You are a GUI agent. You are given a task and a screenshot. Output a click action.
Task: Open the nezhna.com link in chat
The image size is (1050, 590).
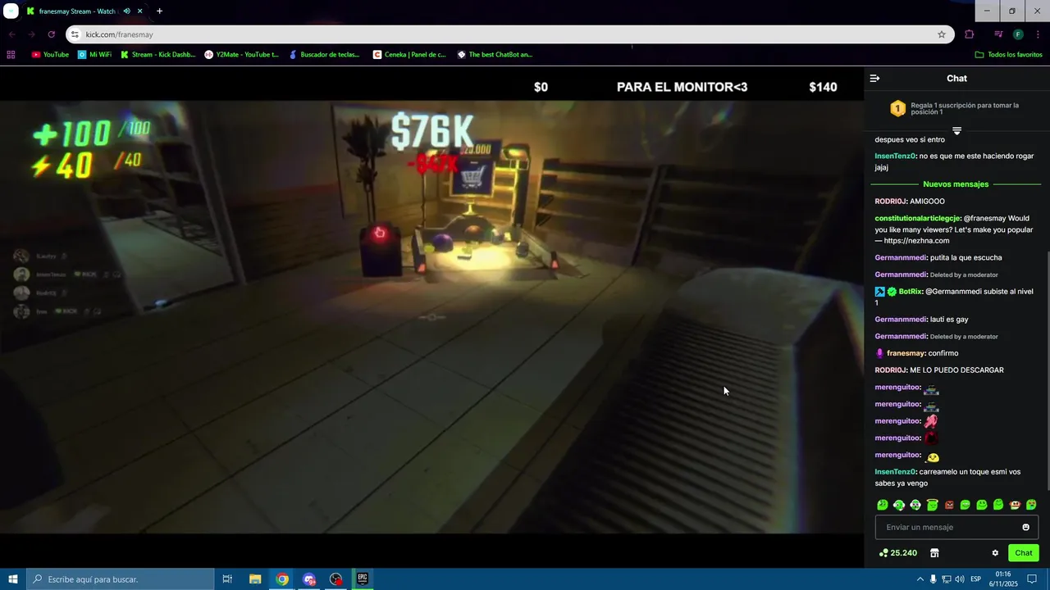pos(917,241)
